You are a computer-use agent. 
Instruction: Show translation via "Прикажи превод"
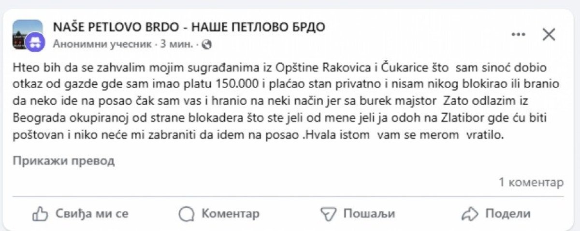[64, 161]
